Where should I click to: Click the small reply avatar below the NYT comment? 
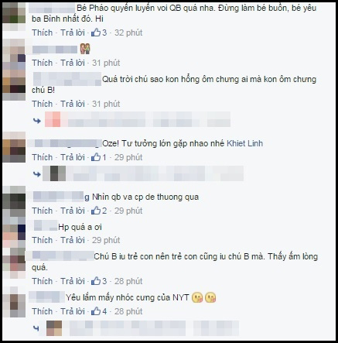[54, 328]
